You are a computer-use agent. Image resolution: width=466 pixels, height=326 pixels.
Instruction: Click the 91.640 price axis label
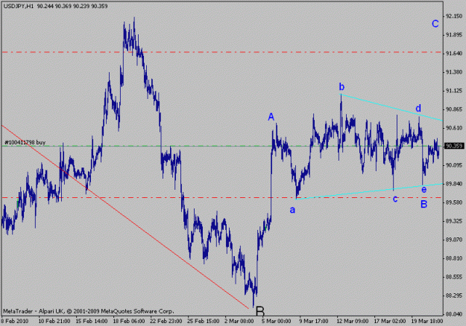tap(454, 54)
